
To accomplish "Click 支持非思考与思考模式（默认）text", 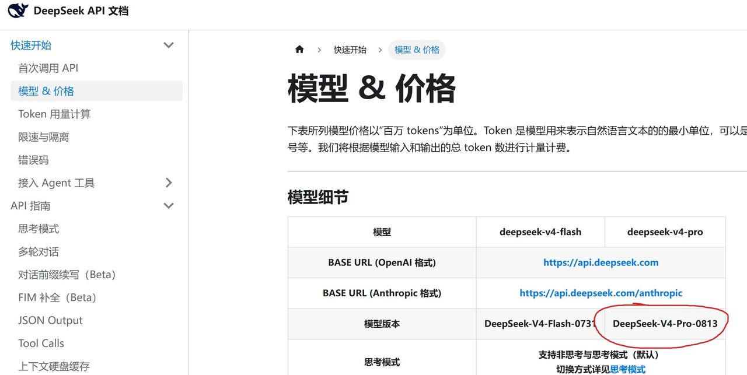I will 601,355.
